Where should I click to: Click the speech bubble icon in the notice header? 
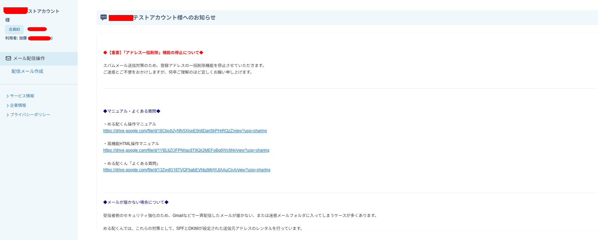point(104,17)
